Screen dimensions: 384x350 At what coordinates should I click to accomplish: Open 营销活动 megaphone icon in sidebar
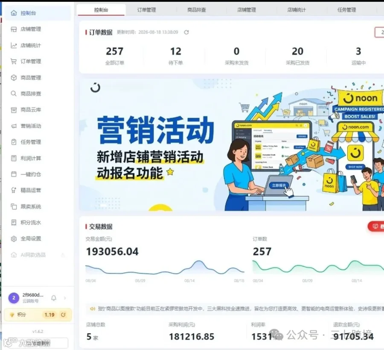tap(14, 126)
